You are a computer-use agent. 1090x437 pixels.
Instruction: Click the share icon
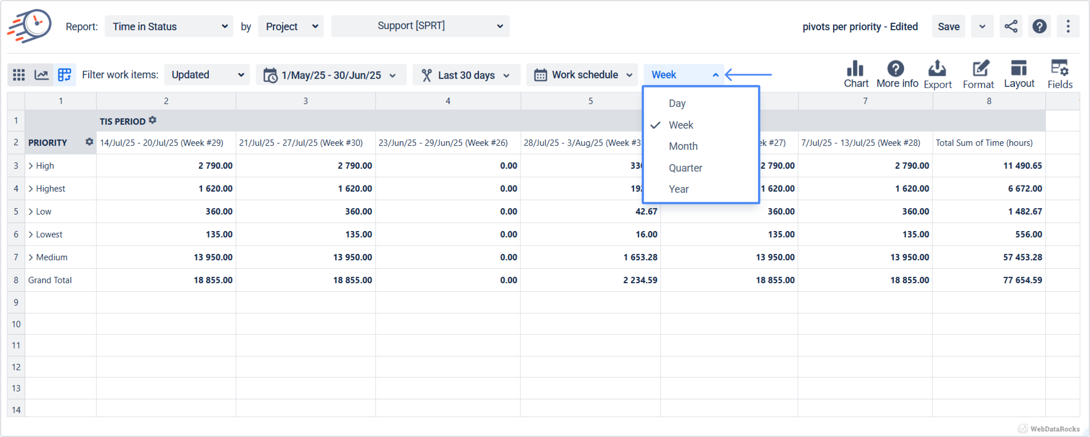(x=1011, y=26)
